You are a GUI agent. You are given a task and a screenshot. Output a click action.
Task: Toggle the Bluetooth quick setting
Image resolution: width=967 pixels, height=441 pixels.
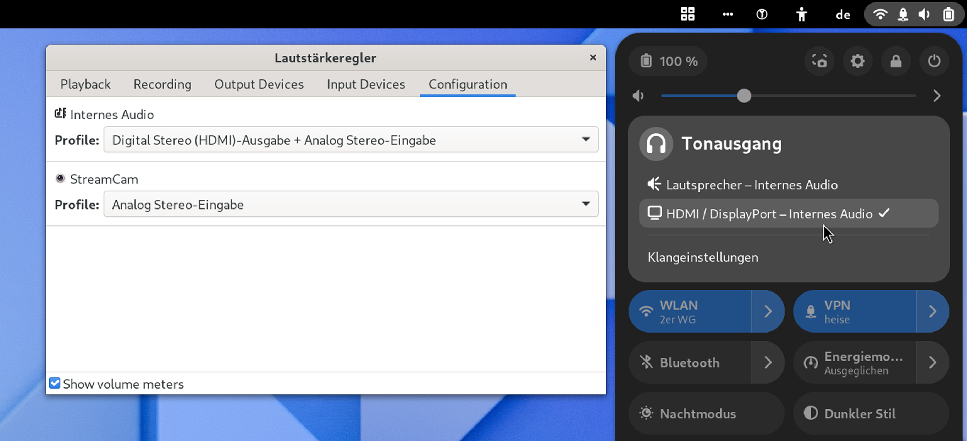[690, 363]
